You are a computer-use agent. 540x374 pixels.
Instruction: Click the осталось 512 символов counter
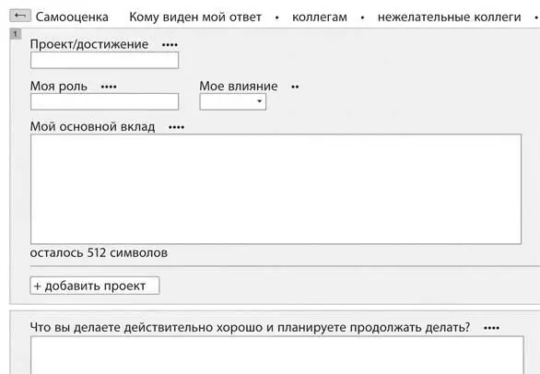(x=99, y=253)
